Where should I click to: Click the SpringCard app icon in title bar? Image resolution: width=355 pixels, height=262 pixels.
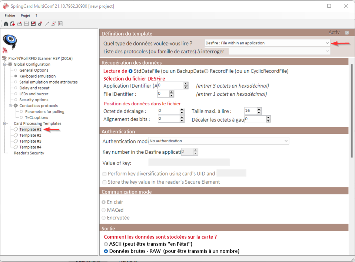click(6, 6)
